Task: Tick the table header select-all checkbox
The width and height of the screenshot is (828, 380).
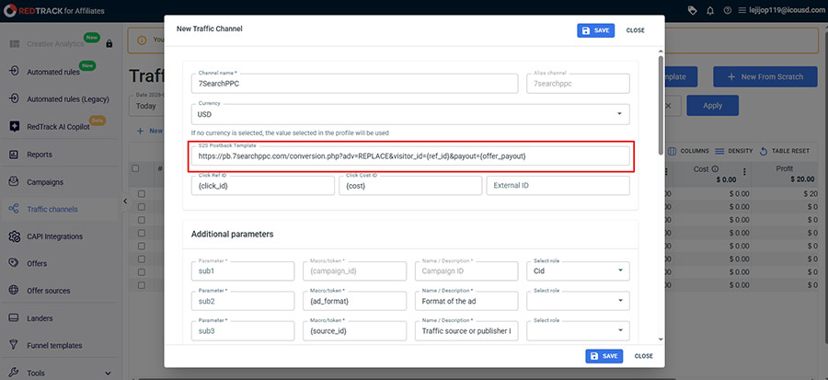Action: [x=136, y=168]
